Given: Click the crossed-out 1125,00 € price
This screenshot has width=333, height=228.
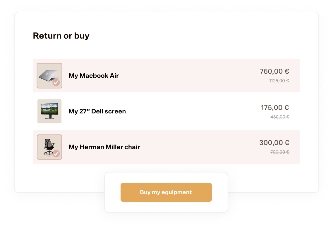Looking at the screenshot, I should (279, 81).
